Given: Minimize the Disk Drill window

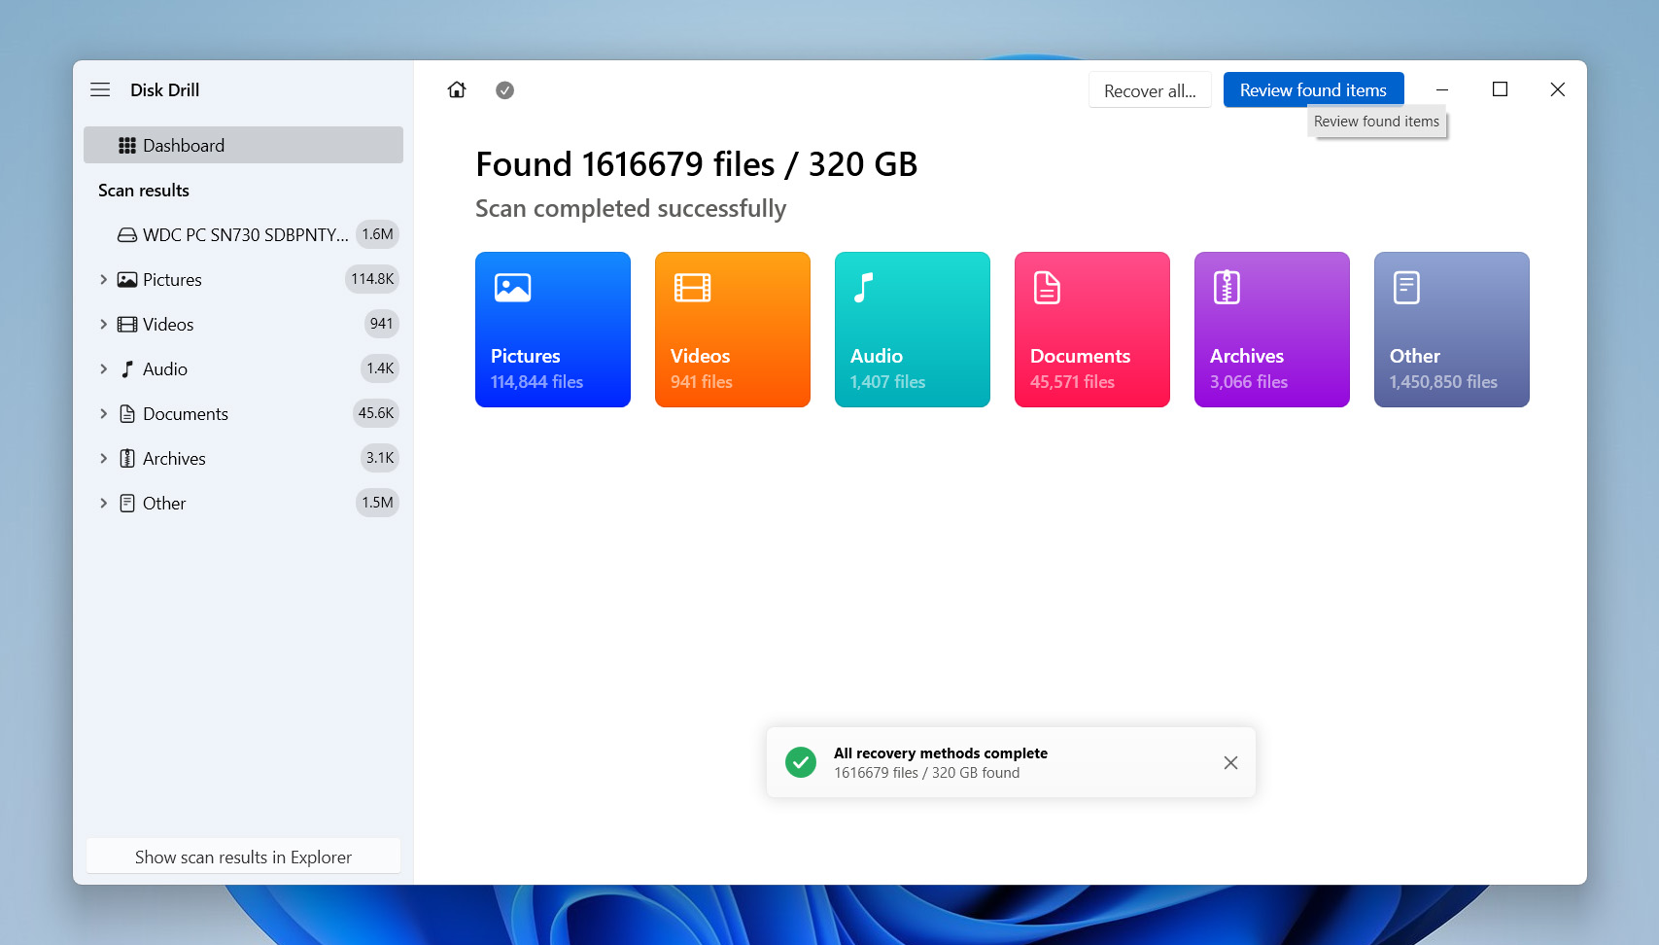Looking at the screenshot, I should coord(1442,89).
